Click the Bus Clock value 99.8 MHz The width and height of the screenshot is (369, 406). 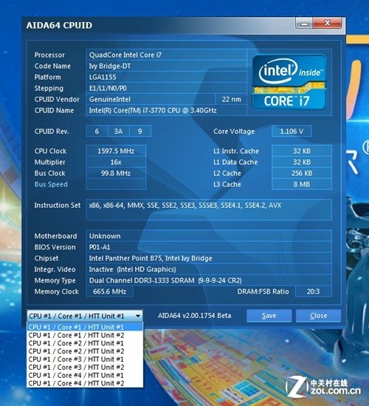pyautogui.click(x=116, y=173)
